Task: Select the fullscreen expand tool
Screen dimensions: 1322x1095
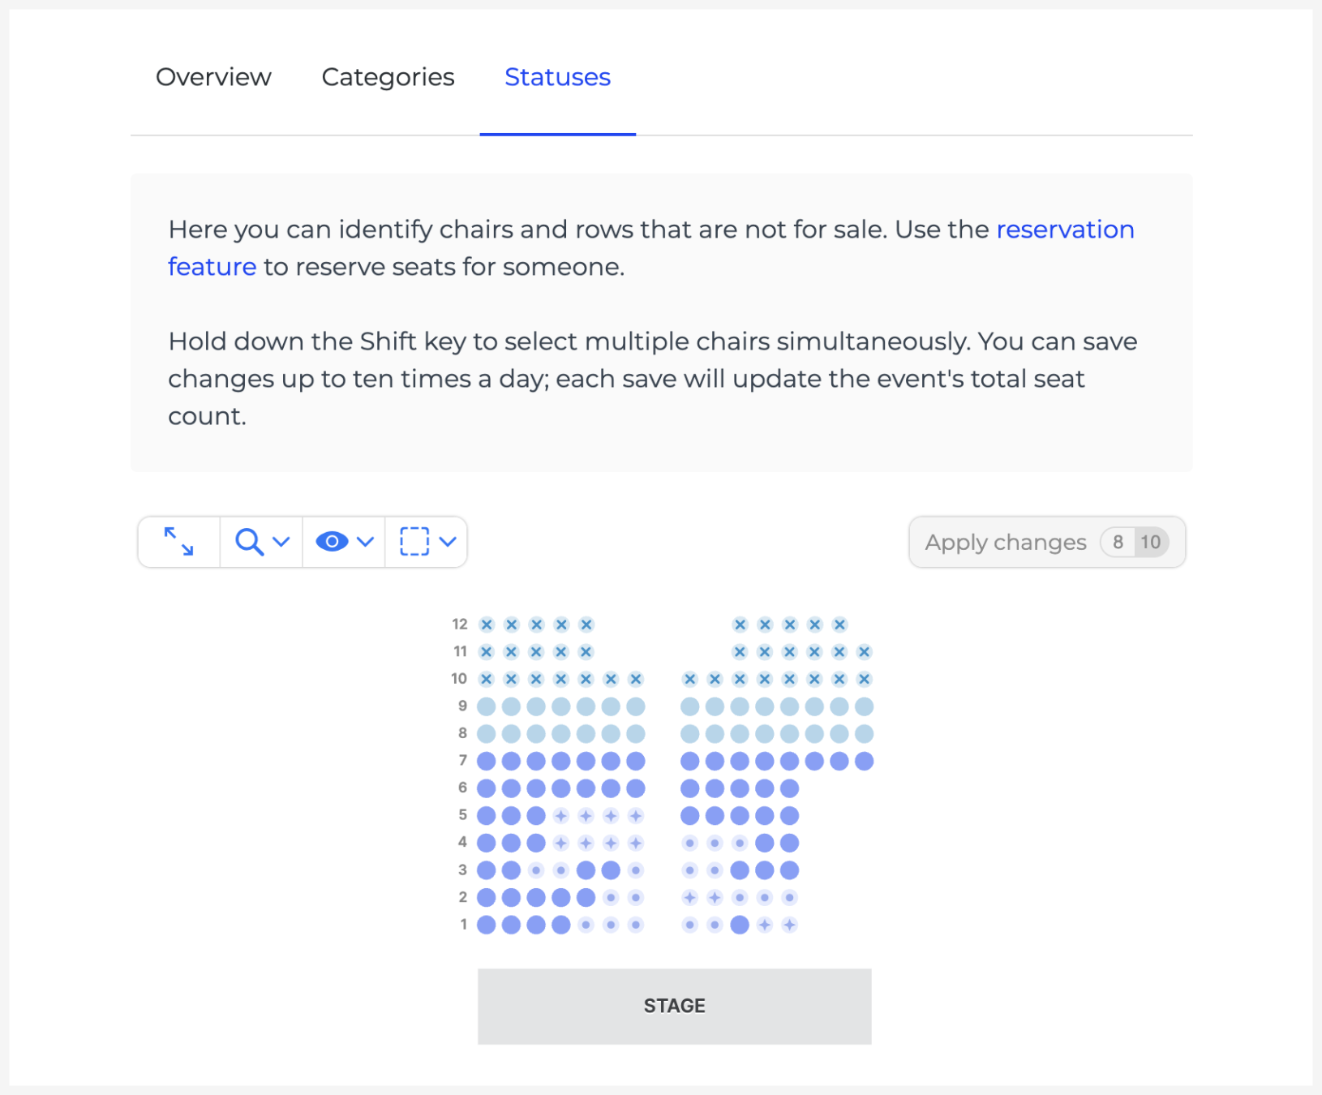Action: pos(178,542)
